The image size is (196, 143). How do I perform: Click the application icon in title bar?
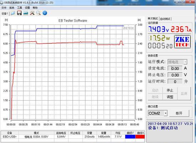pos(2,2)
